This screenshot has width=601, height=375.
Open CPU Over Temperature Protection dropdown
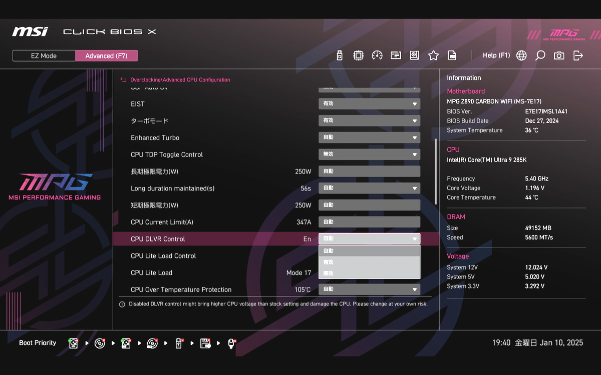[x=369, y=289]
